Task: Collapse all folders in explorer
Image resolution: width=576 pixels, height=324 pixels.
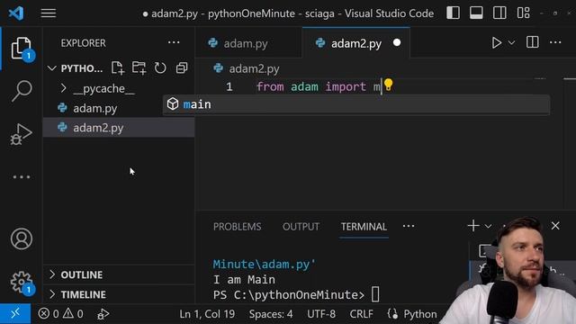Action: click(182, 68)
